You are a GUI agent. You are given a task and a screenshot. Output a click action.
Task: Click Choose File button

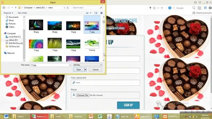(82, 95)
